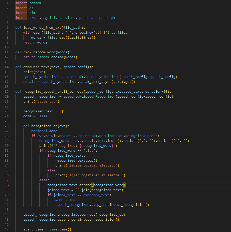Click the 'speak_text_async' method name
231x232 pixels.
point(95,82)
